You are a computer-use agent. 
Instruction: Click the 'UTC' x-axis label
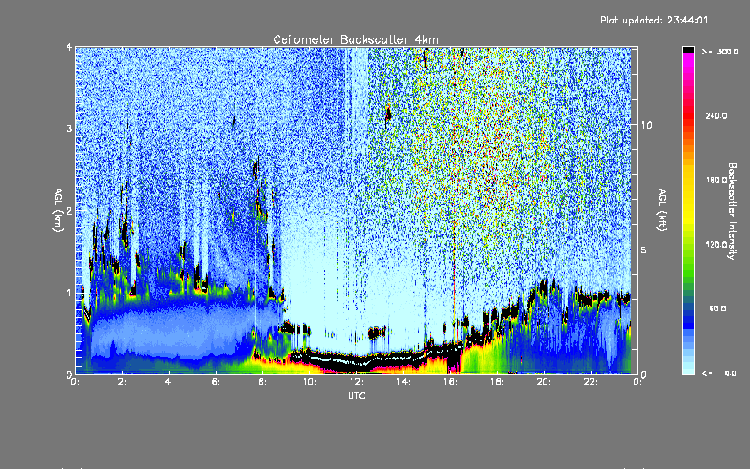[356, 395]
